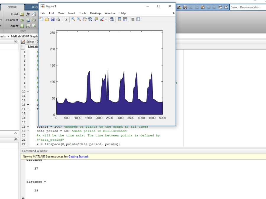Click New Shortcut icon in MATLAB toolbar

(x=179, y=7)
